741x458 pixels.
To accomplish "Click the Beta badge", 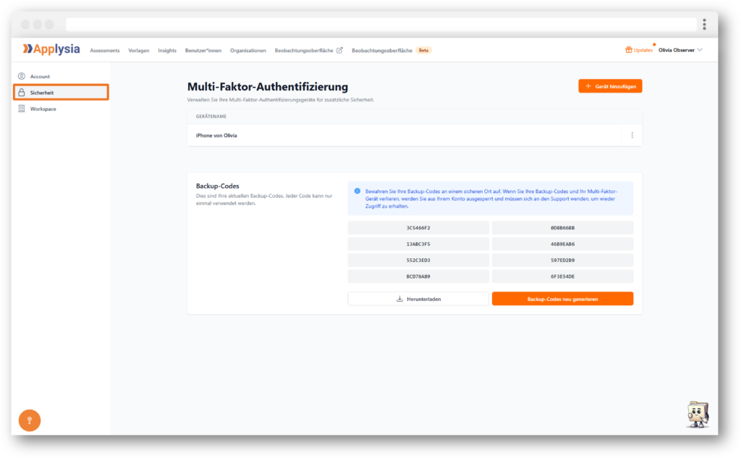I will pyautogui.click(x=423, y=50).
